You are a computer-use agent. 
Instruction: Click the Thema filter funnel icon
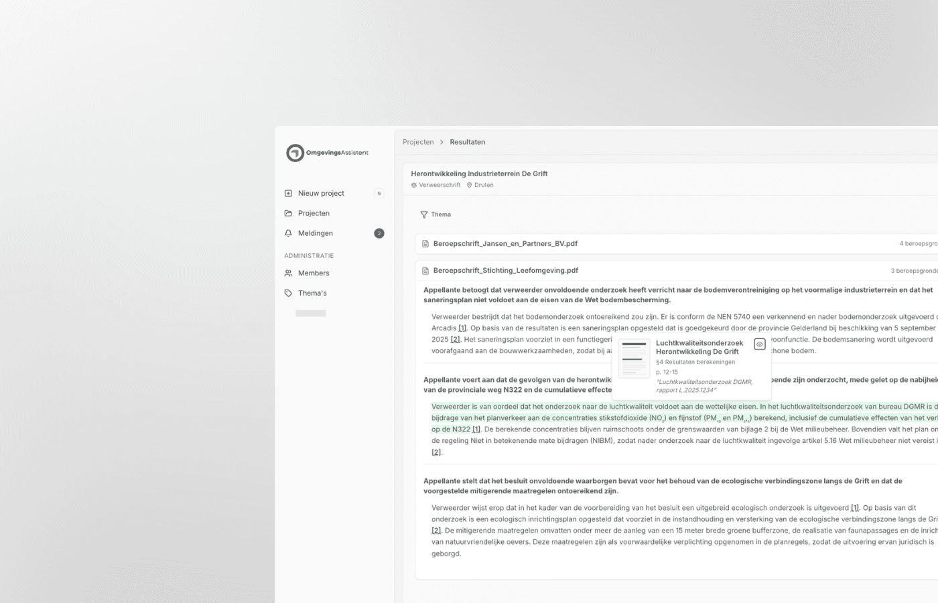425,214
